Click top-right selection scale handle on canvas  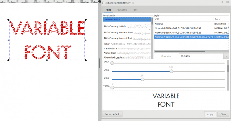[86, 20]
